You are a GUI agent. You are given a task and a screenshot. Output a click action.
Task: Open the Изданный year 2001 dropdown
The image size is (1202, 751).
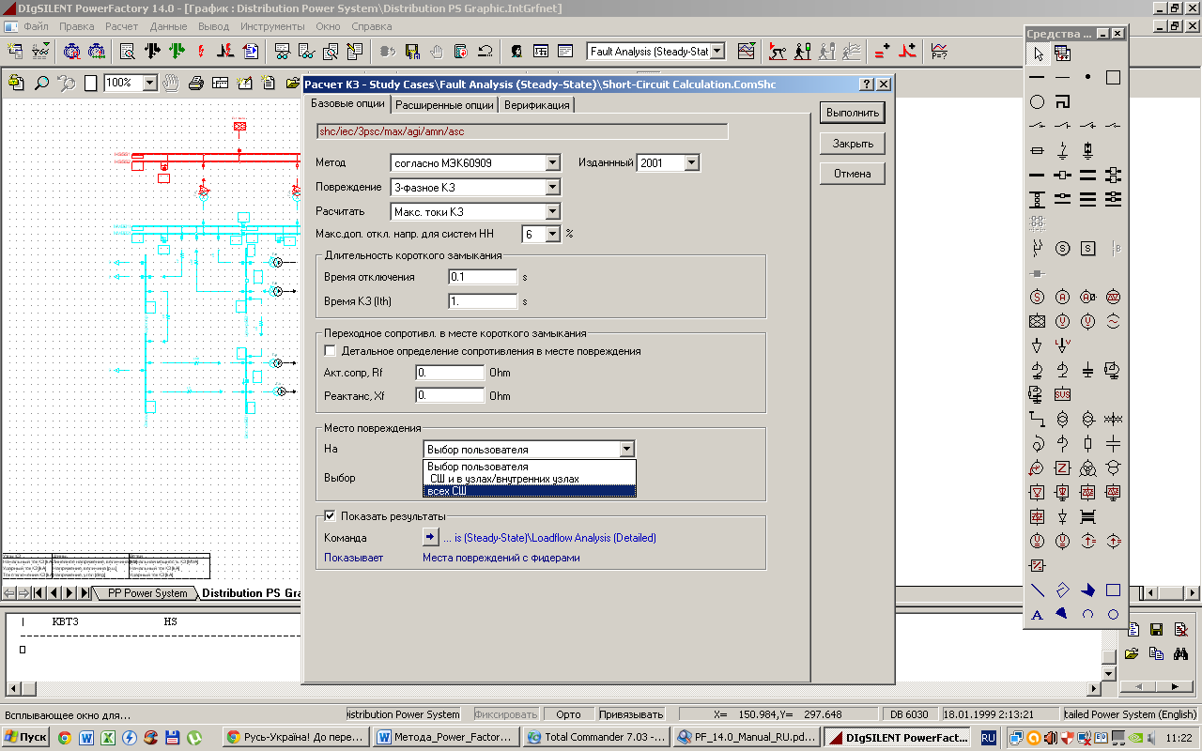(691, 163)
